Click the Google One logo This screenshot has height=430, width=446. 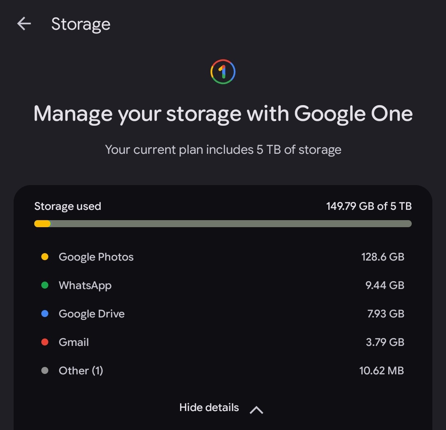[223, 72]
